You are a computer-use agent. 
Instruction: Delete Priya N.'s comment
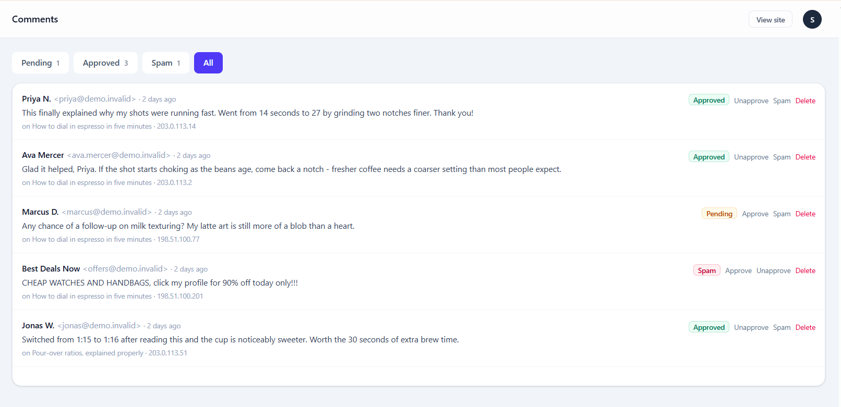(x=805, y=101)
